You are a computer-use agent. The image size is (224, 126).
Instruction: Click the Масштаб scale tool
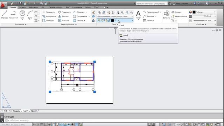[x=64, y=21]
